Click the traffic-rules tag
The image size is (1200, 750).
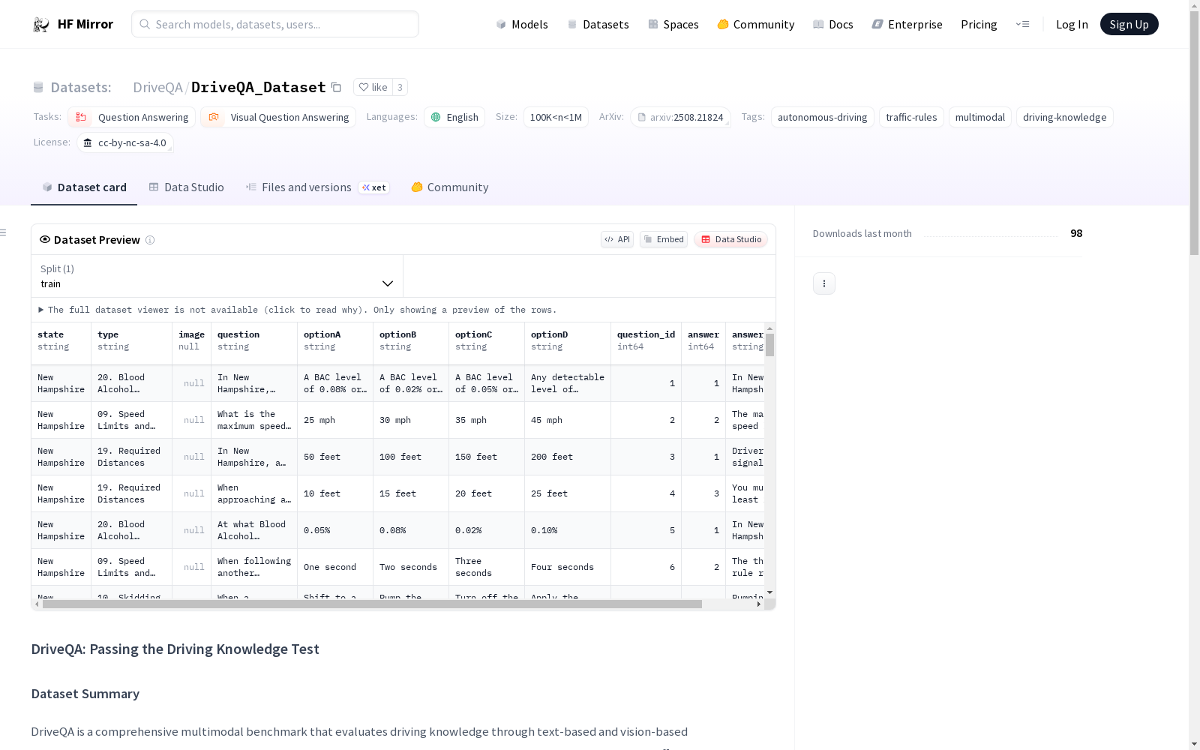tap(911, 117)
